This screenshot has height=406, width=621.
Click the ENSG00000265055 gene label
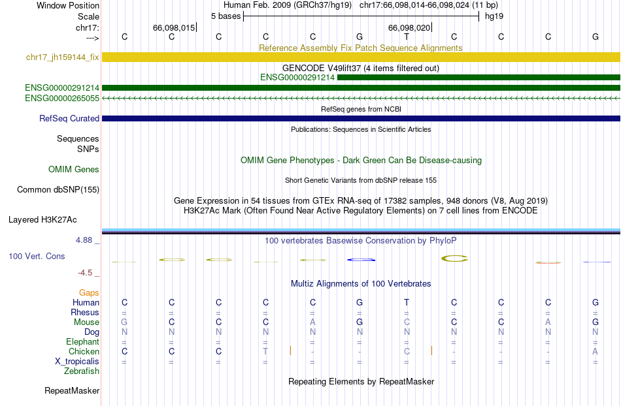(62, 98)
